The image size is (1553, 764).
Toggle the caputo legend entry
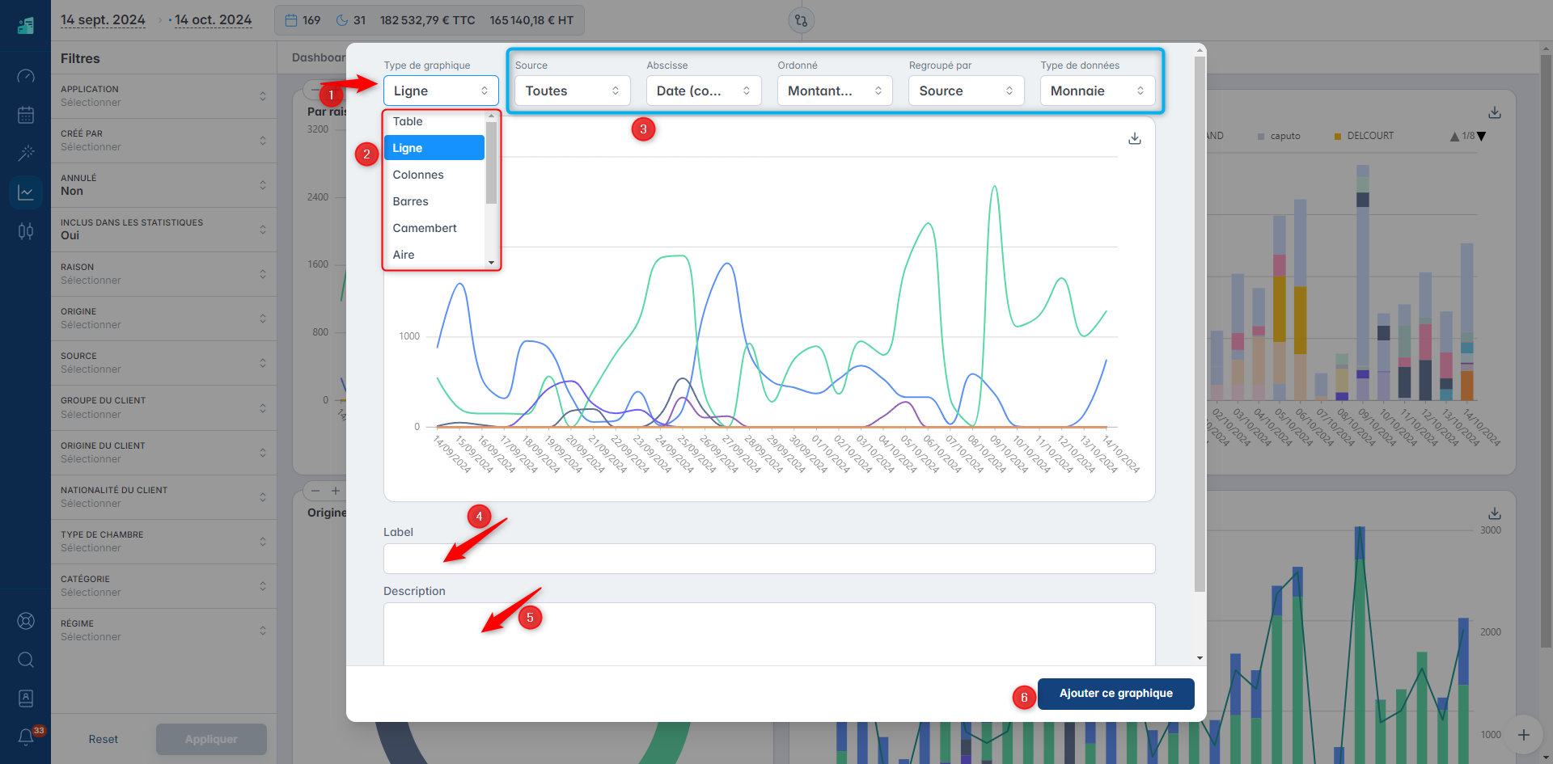point(1279,137)
